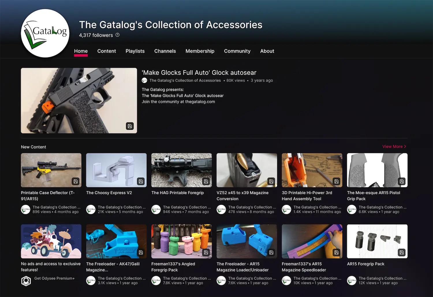Open the Community tab
This screenshot has height=297, width=433.
tap(237, 51)
